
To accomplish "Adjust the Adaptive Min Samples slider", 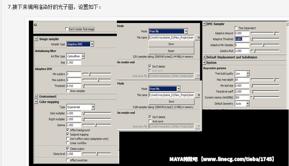I will point(264,45).
